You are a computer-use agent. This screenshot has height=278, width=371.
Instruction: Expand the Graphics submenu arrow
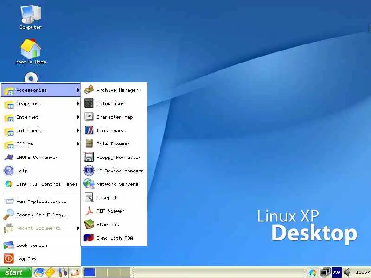tap(78, 103)
